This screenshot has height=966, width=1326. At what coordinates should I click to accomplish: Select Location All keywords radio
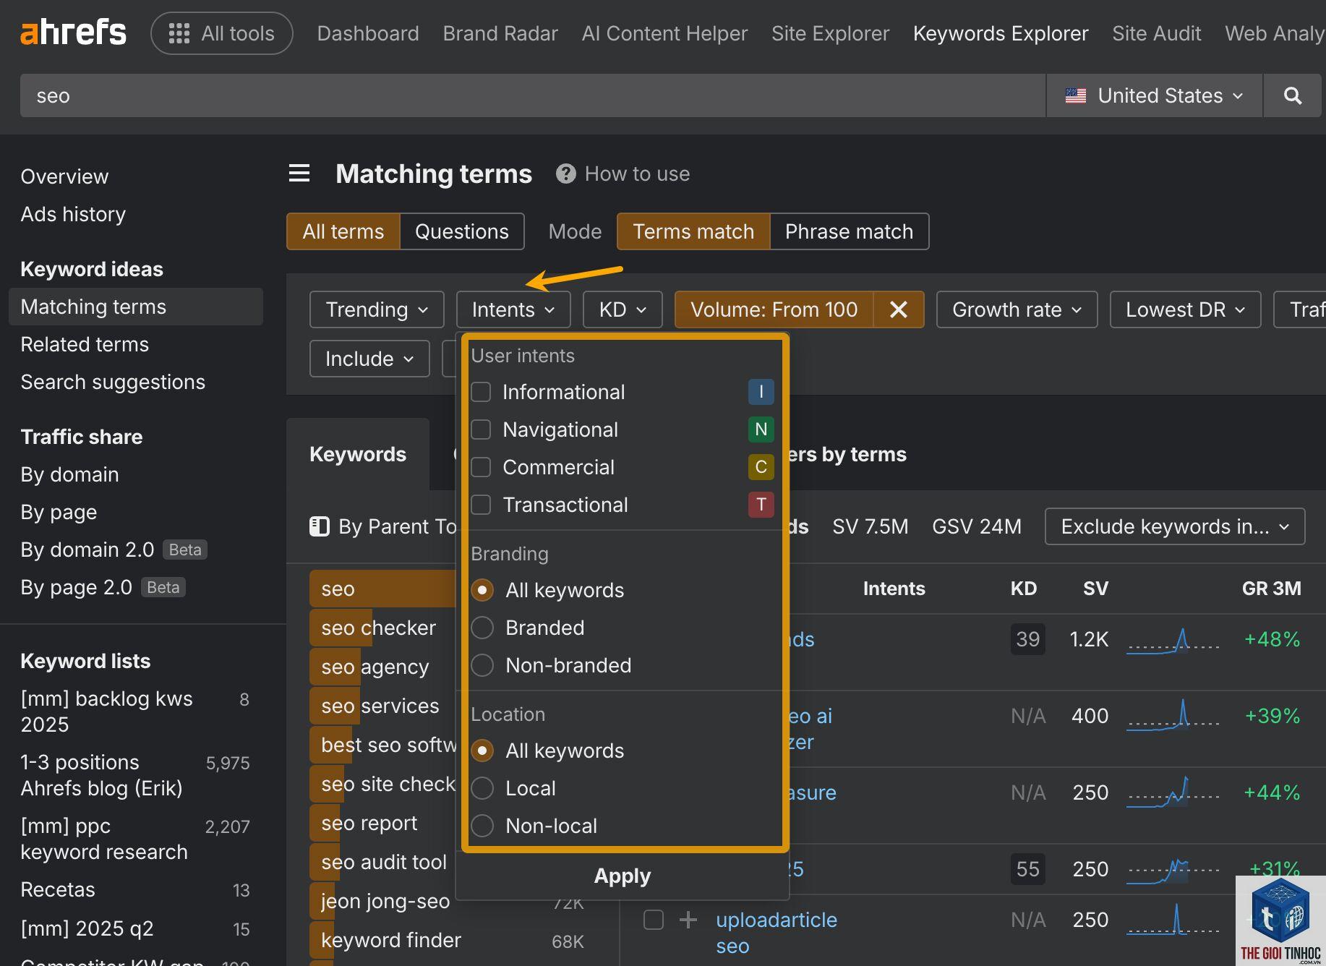482,751
